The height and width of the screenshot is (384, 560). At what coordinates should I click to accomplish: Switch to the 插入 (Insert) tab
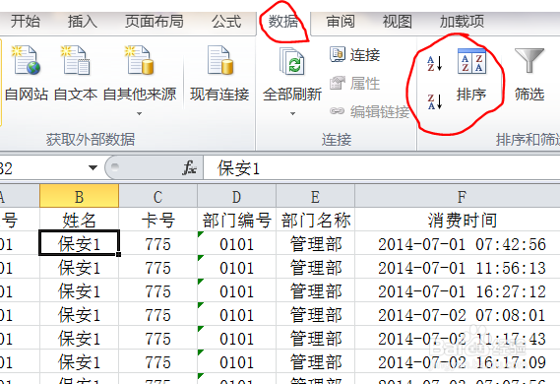83,22
